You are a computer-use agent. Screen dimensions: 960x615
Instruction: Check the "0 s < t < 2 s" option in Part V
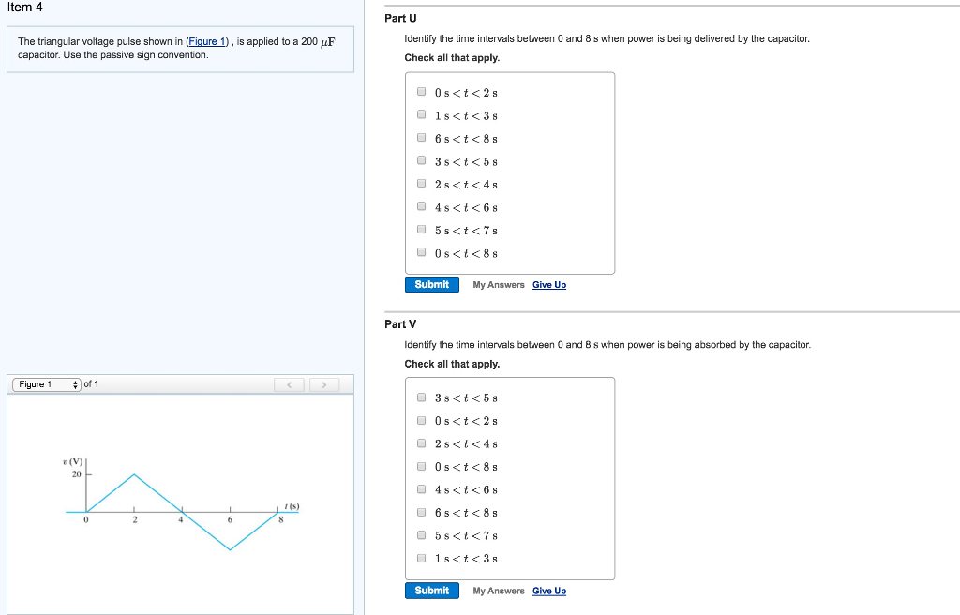point(421,420)
